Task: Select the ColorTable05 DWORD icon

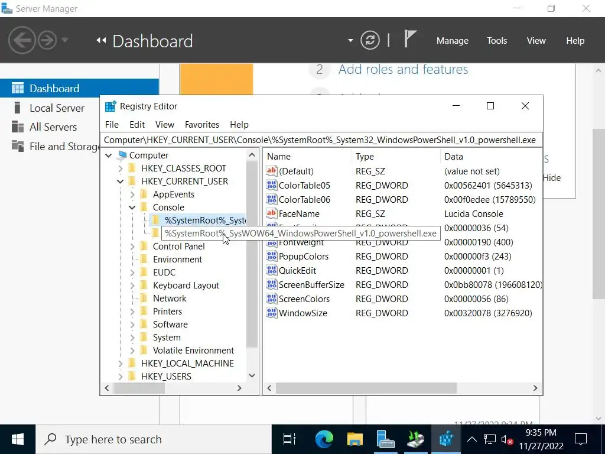Action: click(272, 185)
